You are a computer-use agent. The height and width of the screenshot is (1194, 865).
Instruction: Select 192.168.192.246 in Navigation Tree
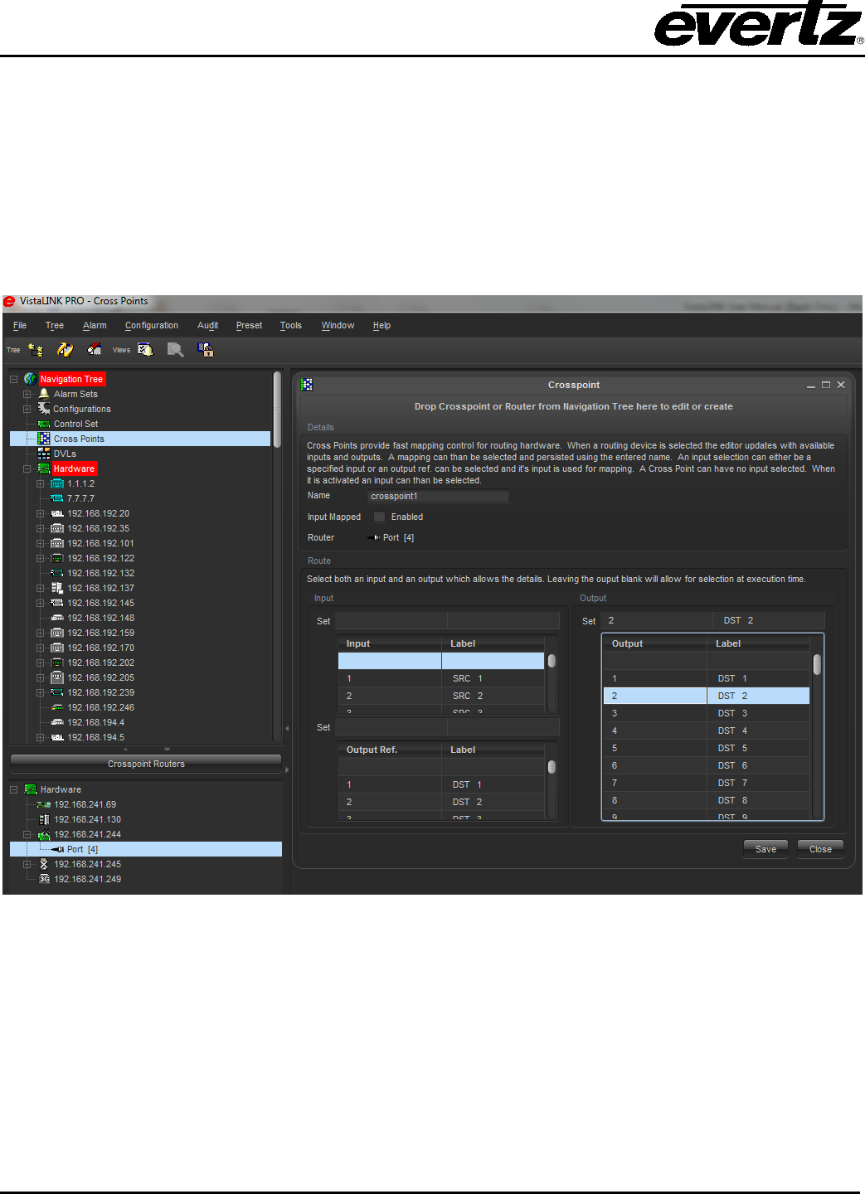click(100, 707)
